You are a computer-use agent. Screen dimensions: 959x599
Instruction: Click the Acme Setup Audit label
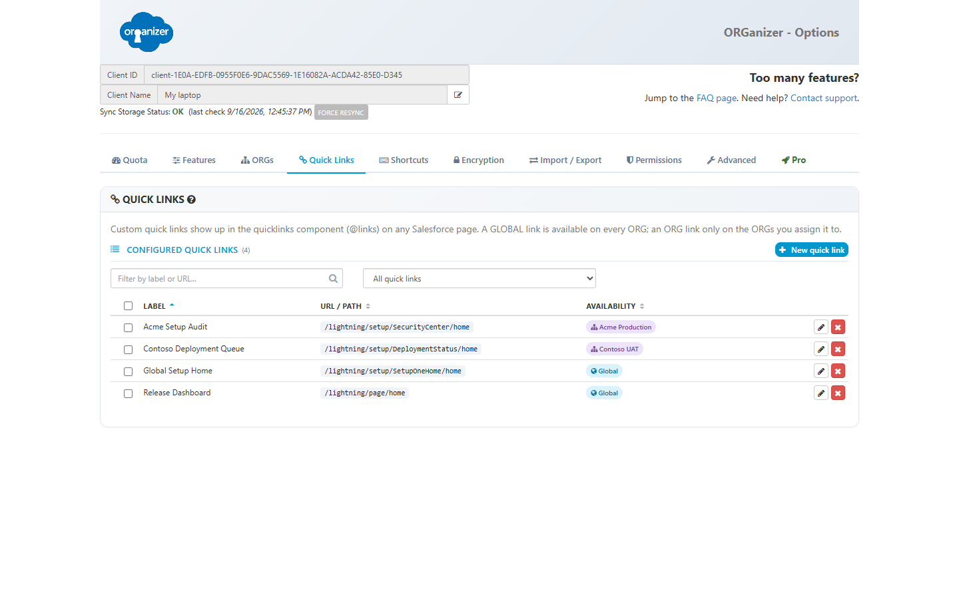pyautogui.click(x=175, y=327)
